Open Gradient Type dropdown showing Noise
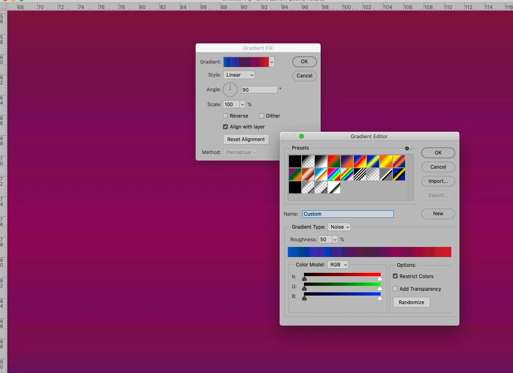513x373 pixels. tap(339, 227)
